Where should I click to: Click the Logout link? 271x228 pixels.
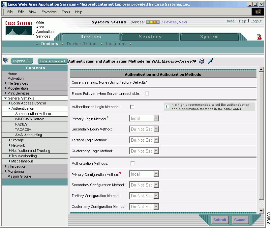(256, 21)
